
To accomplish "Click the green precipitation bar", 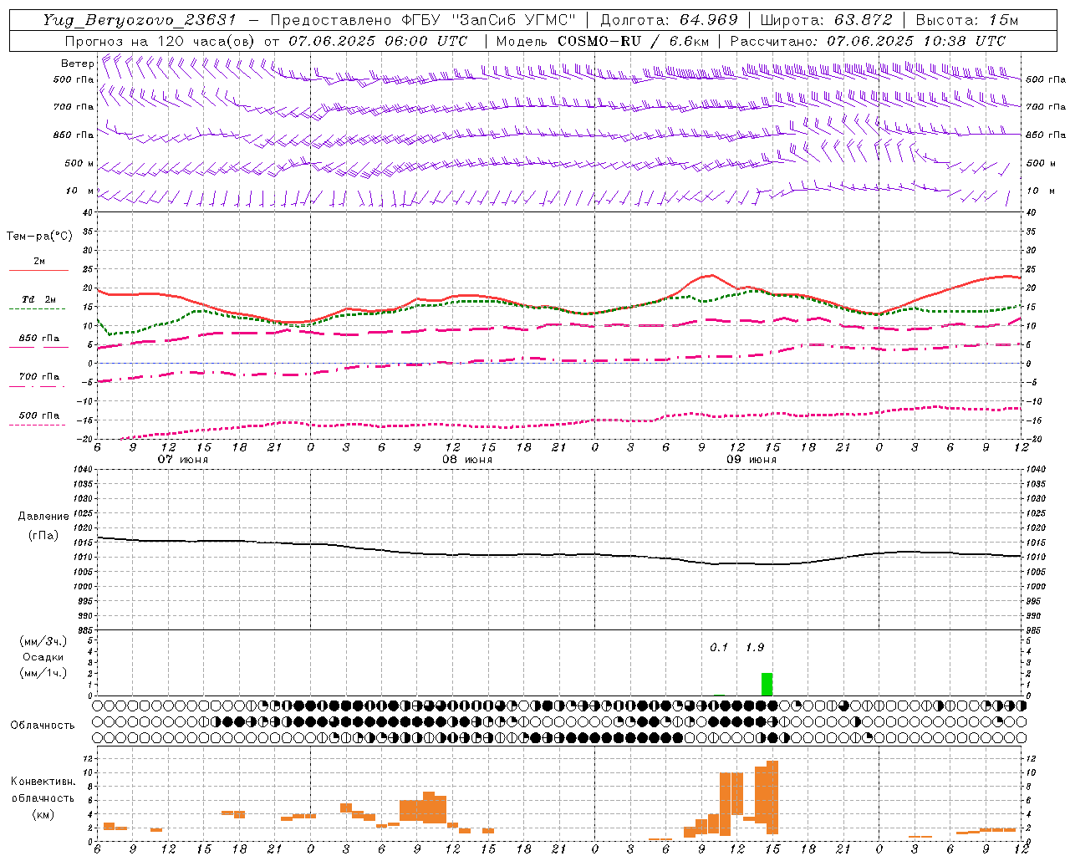I will (x=767, y=684).
